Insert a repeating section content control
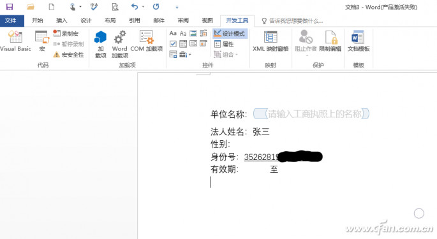Image resolution: width=437 pixels, height=239 pixels. pyautogui.click(x=173, y=54)
